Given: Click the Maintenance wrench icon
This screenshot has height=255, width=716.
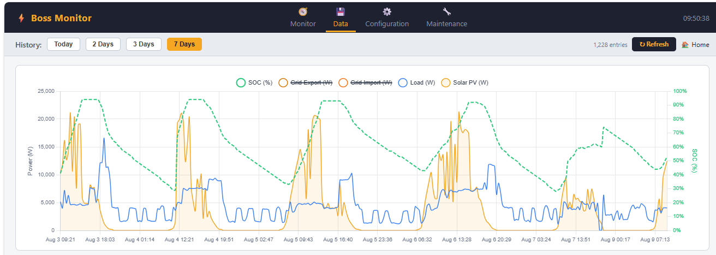Looking at the screenshot, I should (x=446, y=11).
